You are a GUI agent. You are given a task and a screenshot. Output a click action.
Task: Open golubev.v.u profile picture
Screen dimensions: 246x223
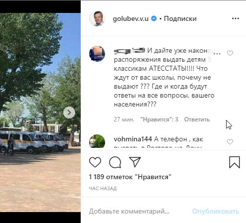(97, 18)
